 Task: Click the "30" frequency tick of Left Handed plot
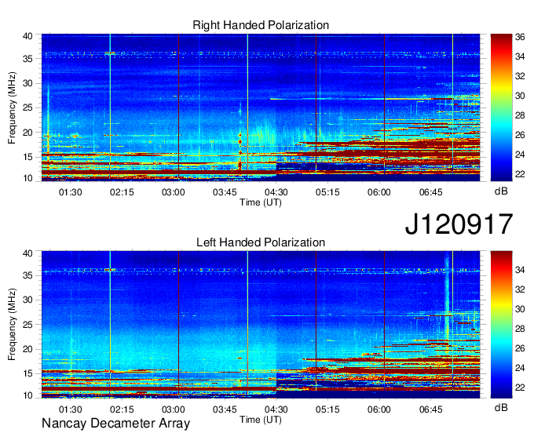[x=27, y=300]
